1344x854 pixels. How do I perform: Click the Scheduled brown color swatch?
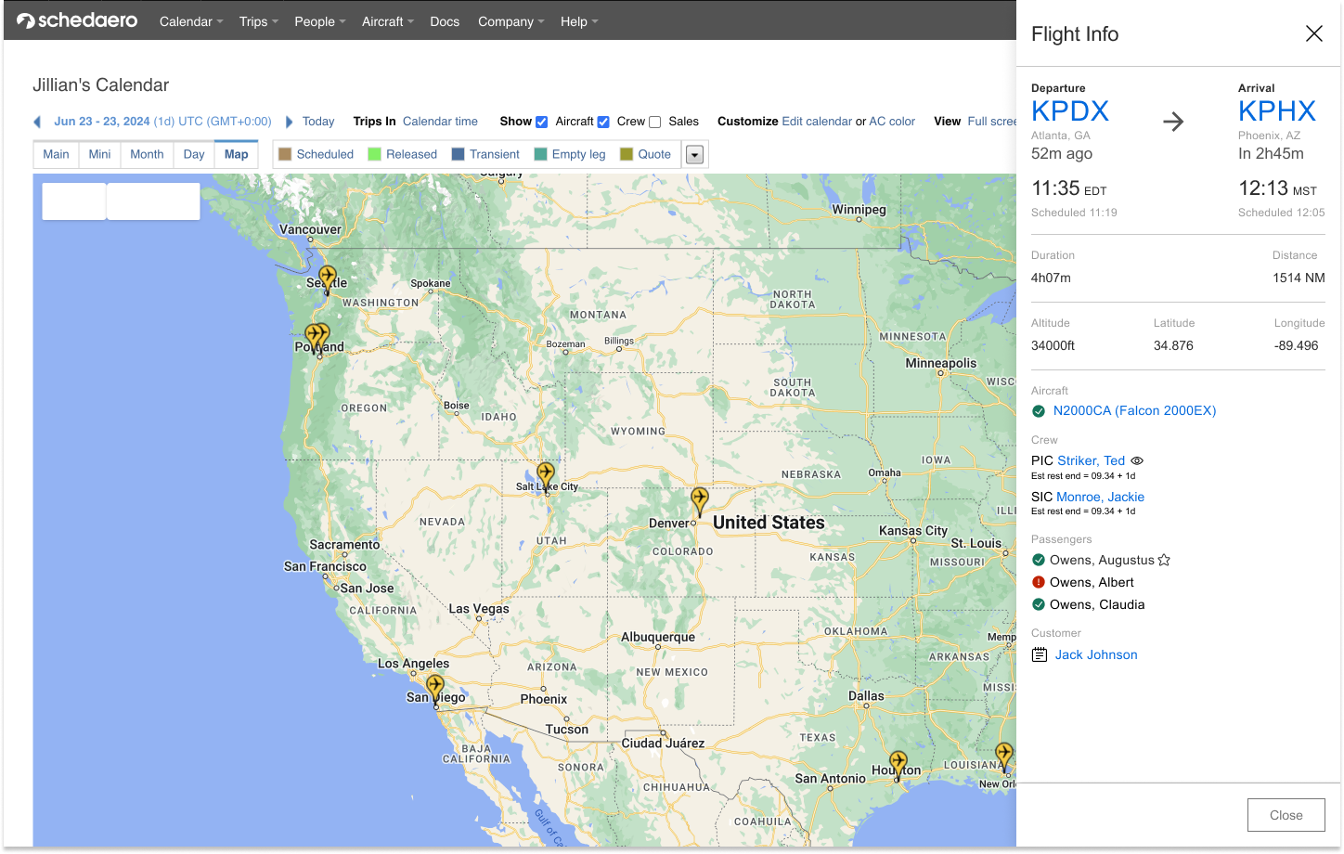285,154
